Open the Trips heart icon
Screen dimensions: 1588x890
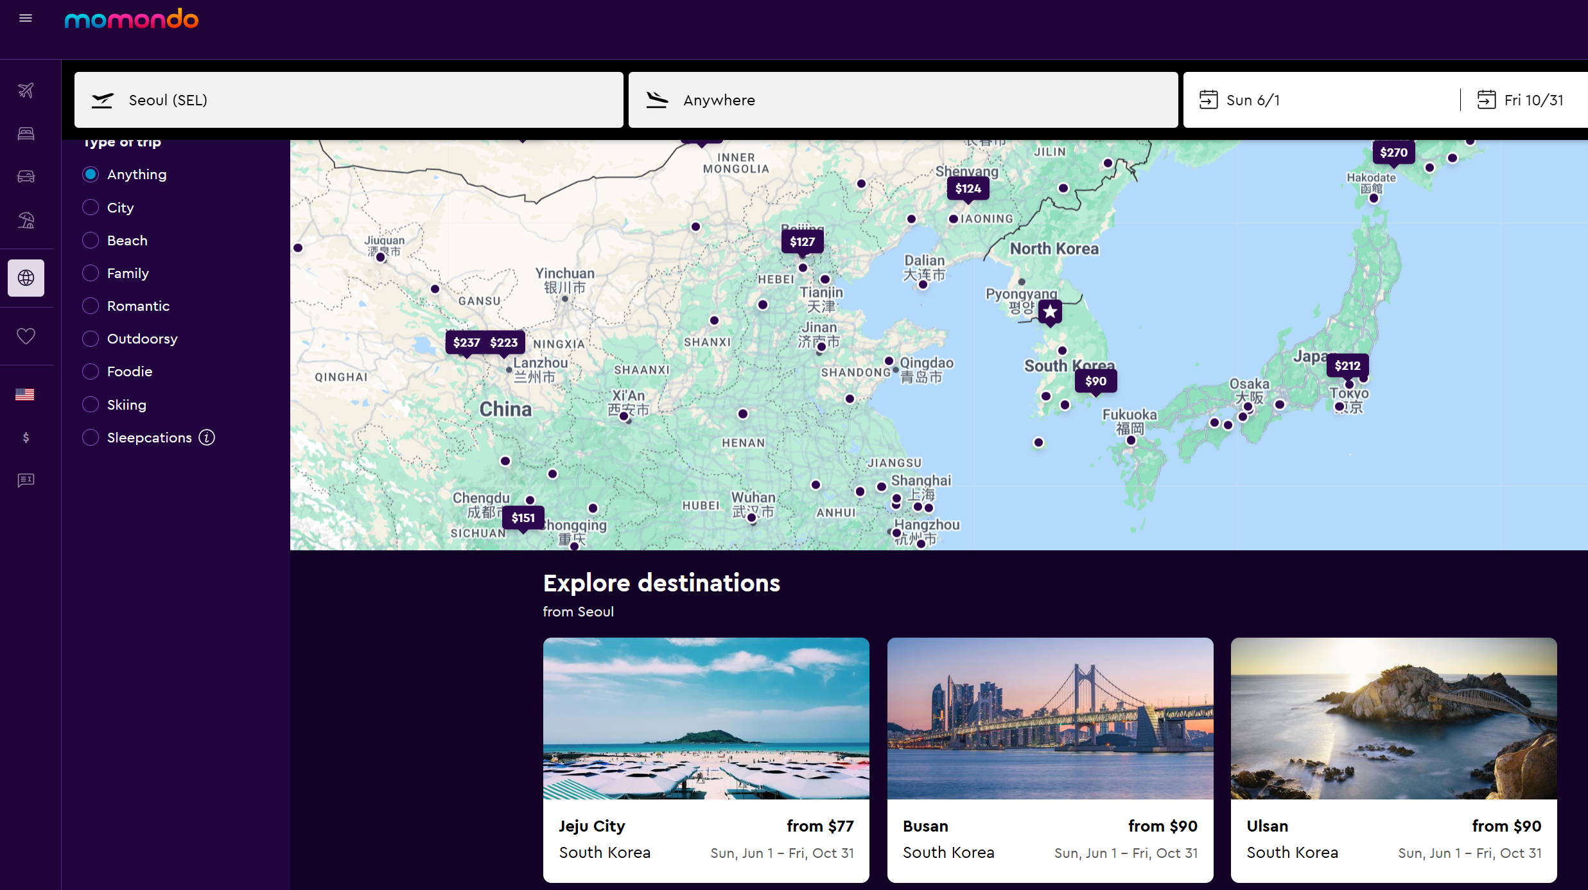point(26,336)
